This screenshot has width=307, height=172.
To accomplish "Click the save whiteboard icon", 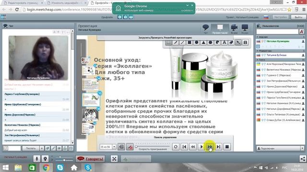I will pos(245,43).
